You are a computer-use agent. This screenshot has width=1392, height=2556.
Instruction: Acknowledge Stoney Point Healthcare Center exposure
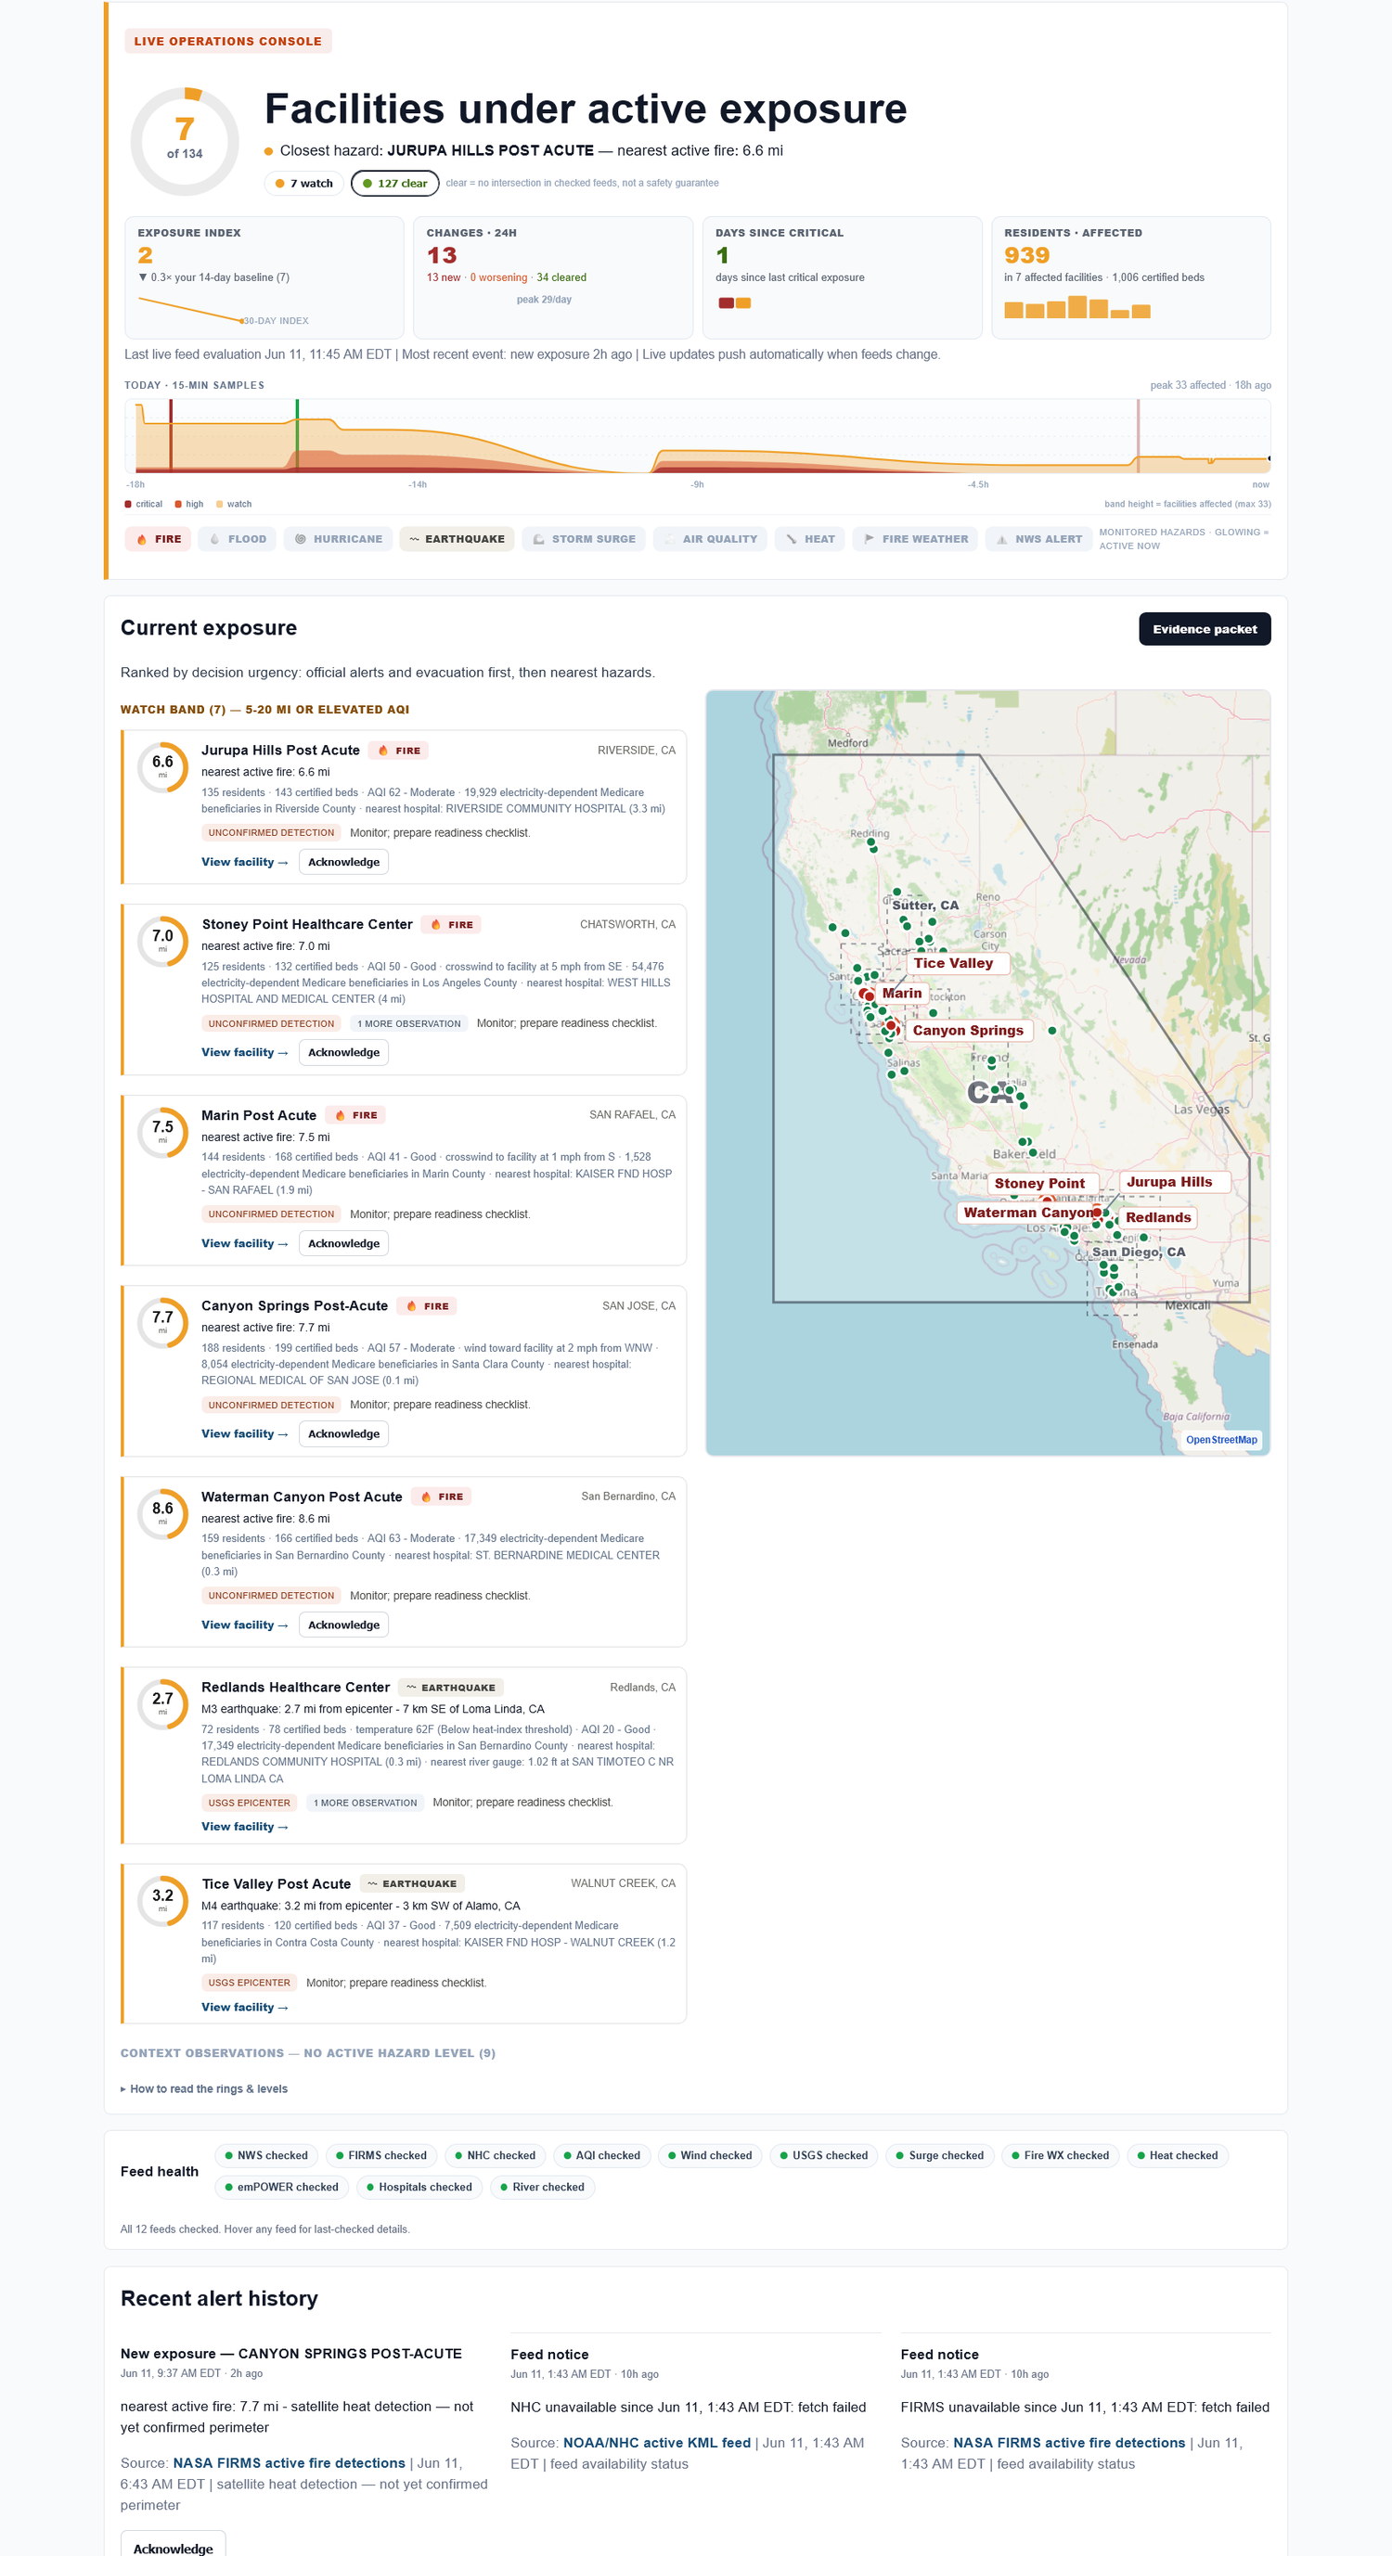[x=343, y=1053]
